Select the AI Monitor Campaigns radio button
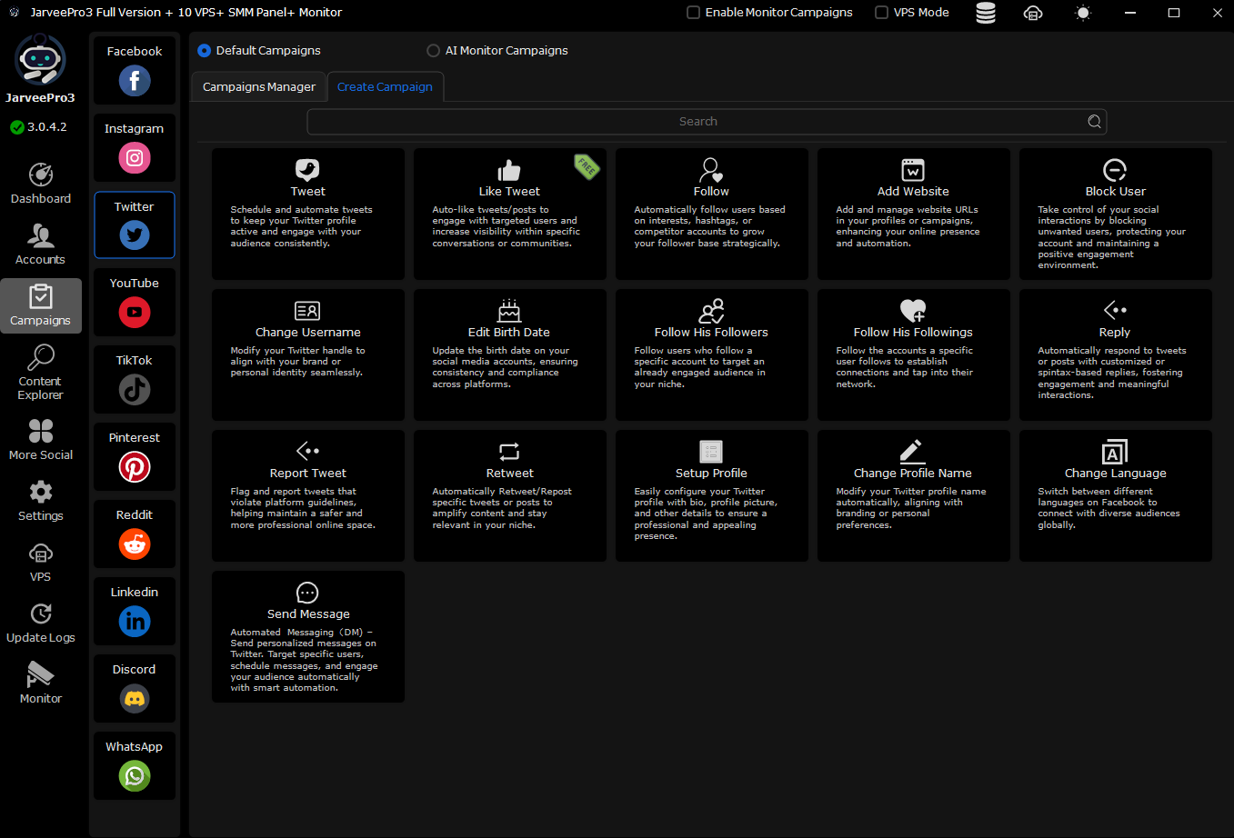Viewport: 1234px width, 838px height. pyautogui.click(x=434, y=51)
